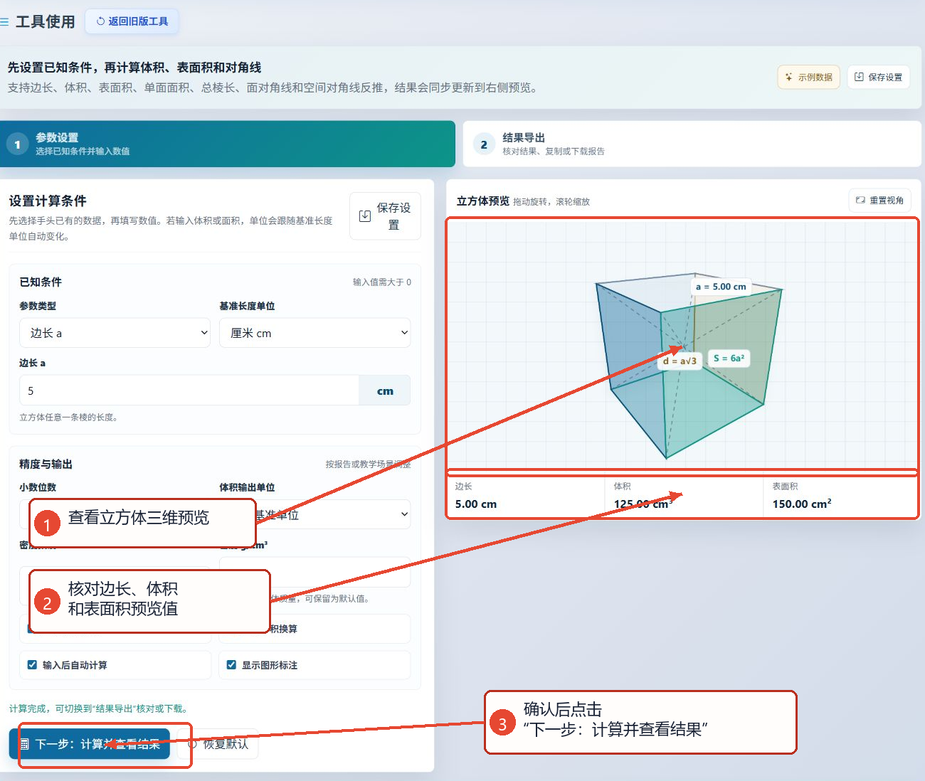
Task: Click the S = 6a² annotation label
Action: coord(729,358)
